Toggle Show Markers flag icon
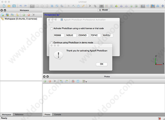Image resolution: width=165 pixels, height=120 pixels. point(153,6)
